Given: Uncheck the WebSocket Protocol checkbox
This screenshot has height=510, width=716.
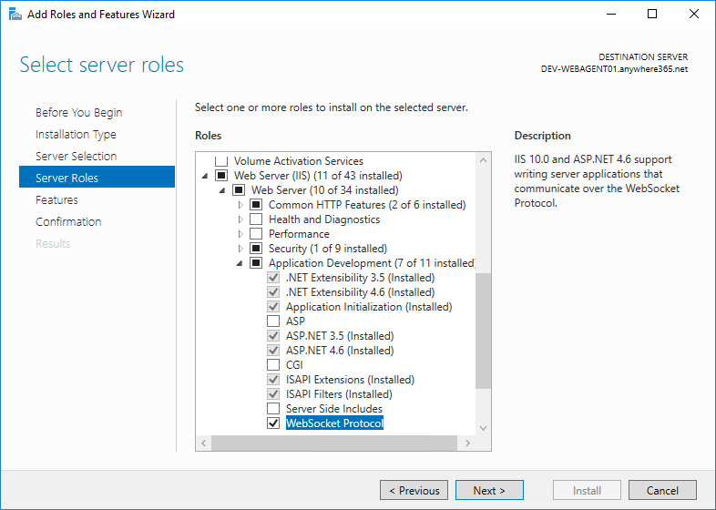Looking at the screenshot, I should click(273, 423).
